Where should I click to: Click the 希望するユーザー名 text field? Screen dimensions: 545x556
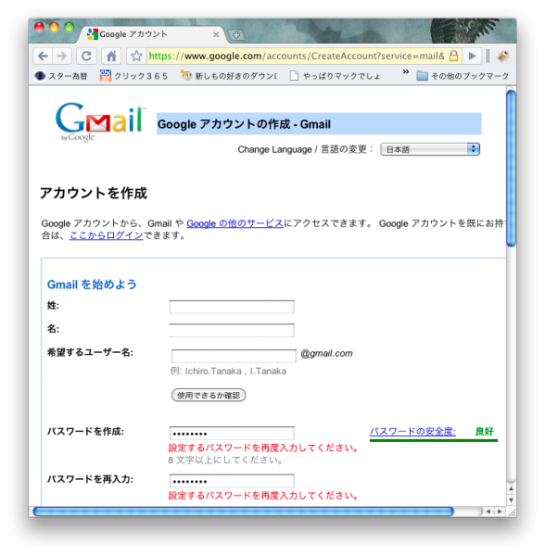234,356
